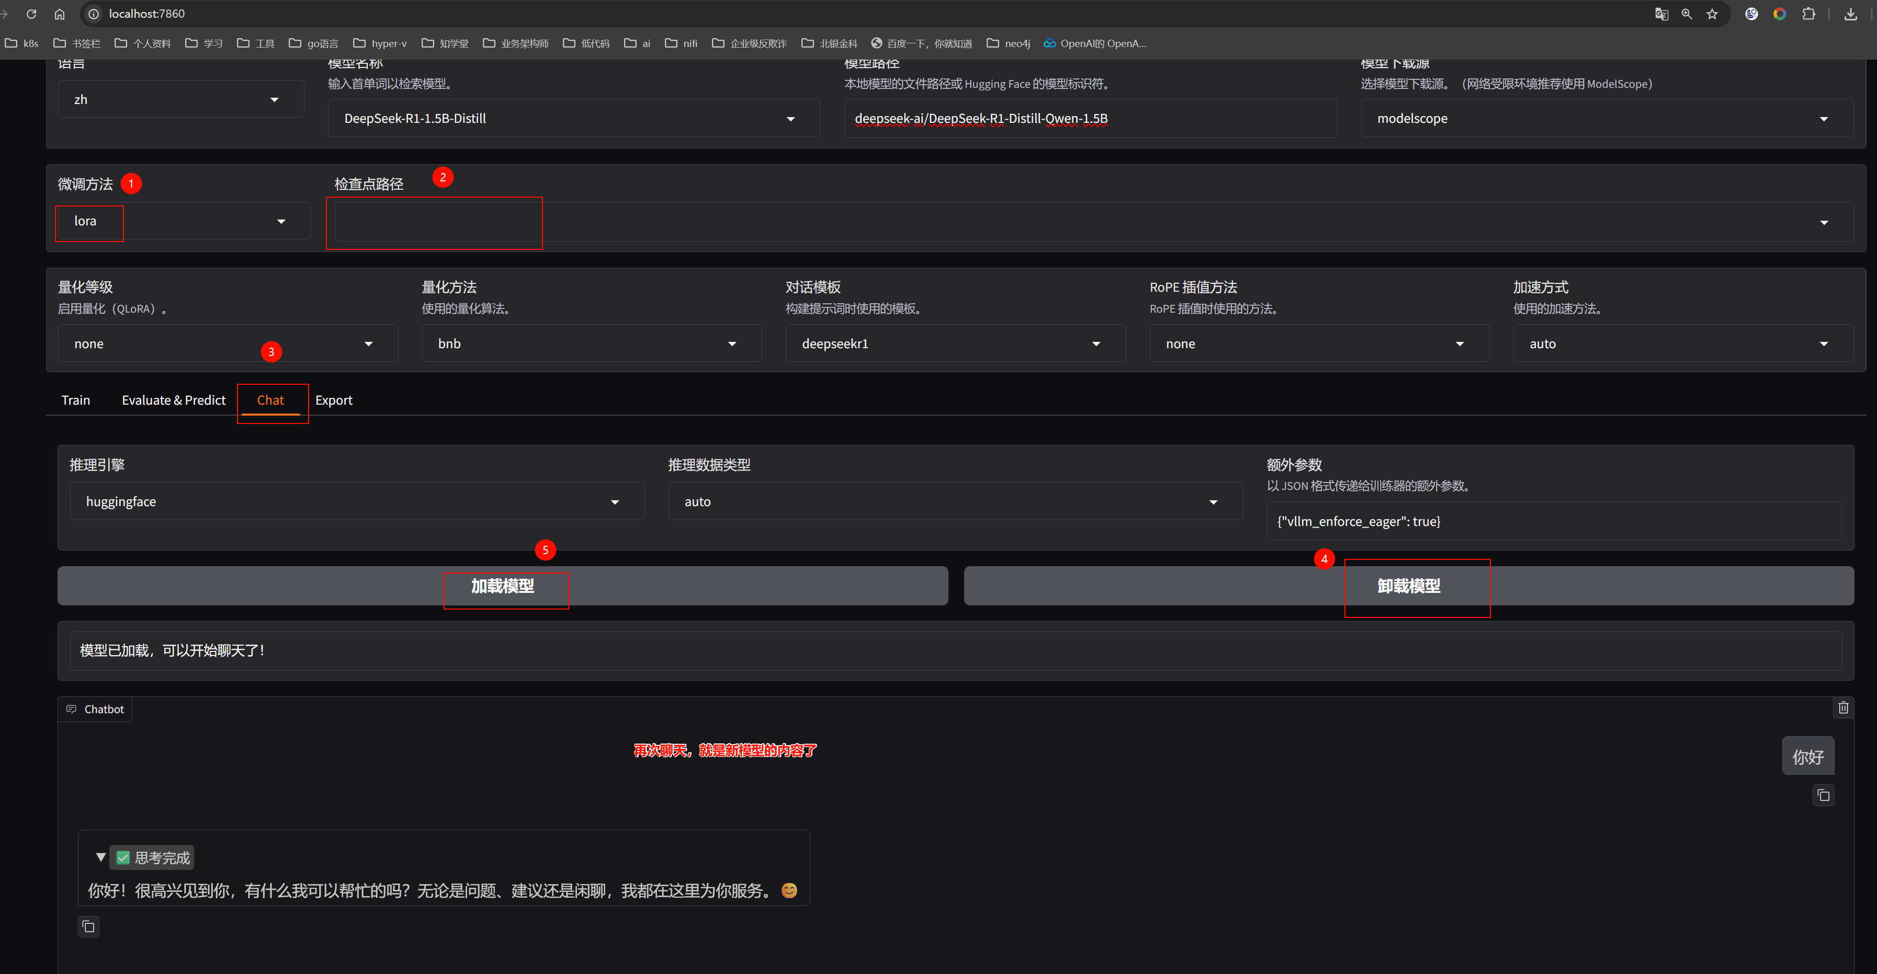Switch to the Train tab
Screen dimensions: 1877x974
click(76, 400)
